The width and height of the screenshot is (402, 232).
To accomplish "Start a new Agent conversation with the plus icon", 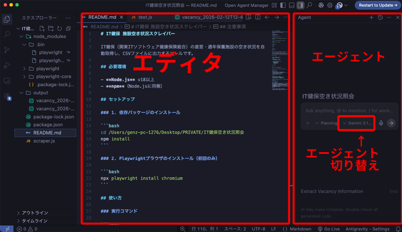I will pyautogui.click(x=371, y=17).
